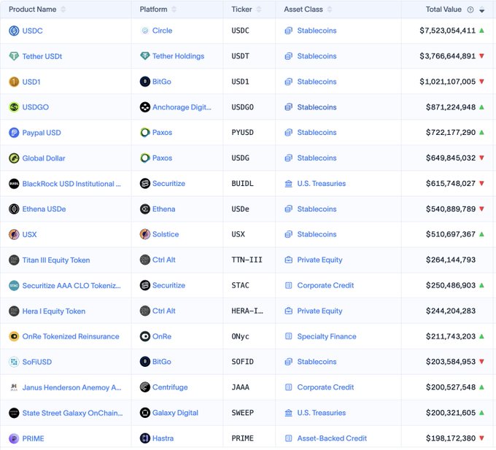
Task: Open BitGo platform link in SOFID row
Action: point(162,362)
